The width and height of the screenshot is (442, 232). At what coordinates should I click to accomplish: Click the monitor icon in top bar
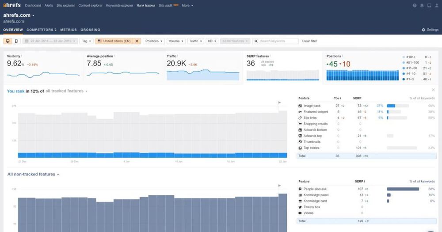click(x=429, y=5)
